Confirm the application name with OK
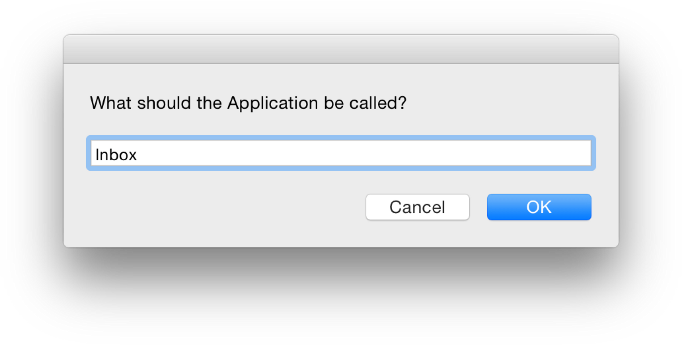Screen dimensions: 682x345 [539, 207]
